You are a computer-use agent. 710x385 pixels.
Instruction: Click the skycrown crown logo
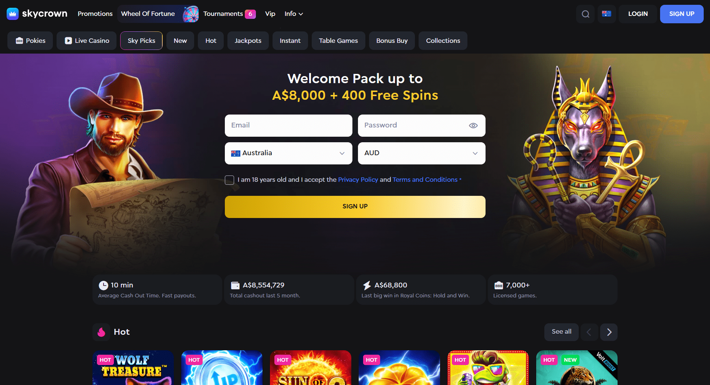[x=13, y=14]
